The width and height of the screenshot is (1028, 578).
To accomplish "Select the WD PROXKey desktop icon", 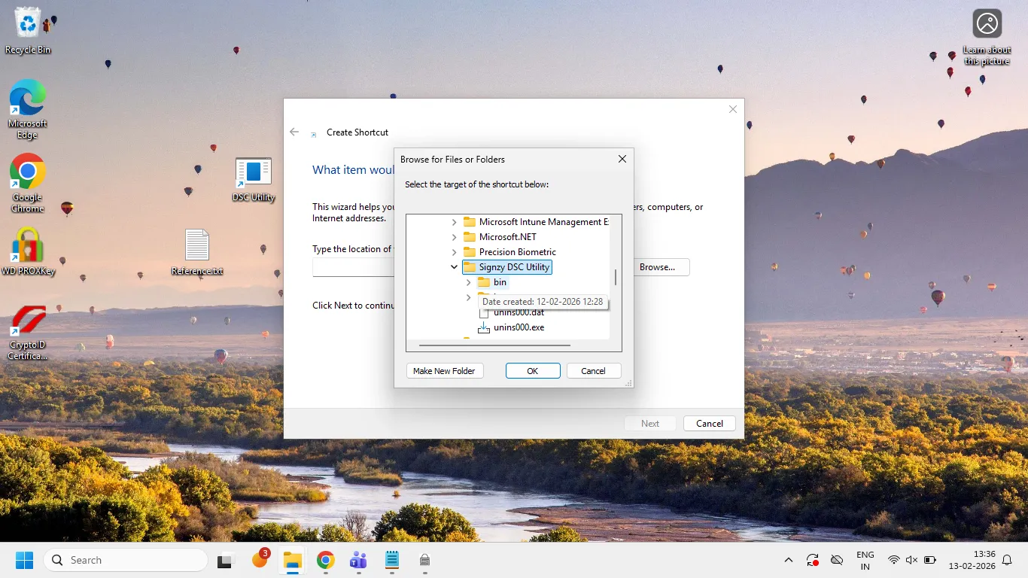I will point(28,251).
